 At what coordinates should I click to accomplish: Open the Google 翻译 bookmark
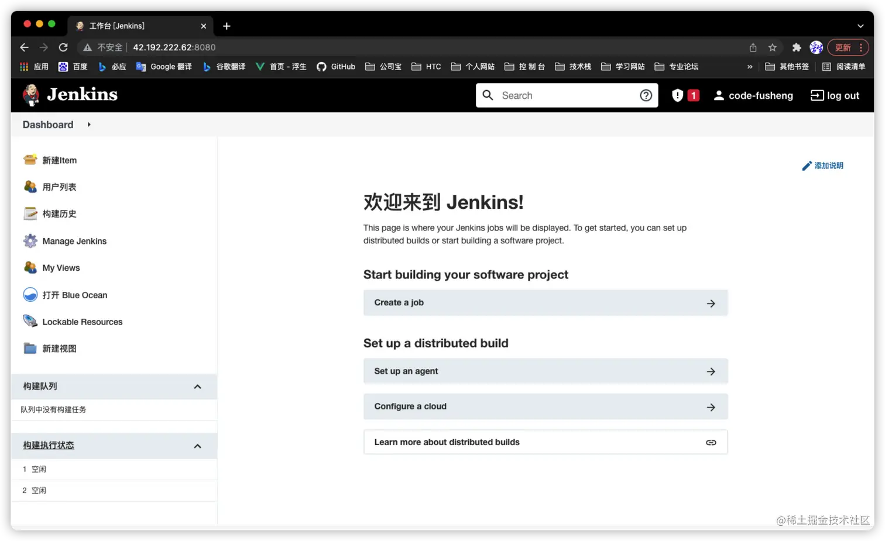pos(164,67)
